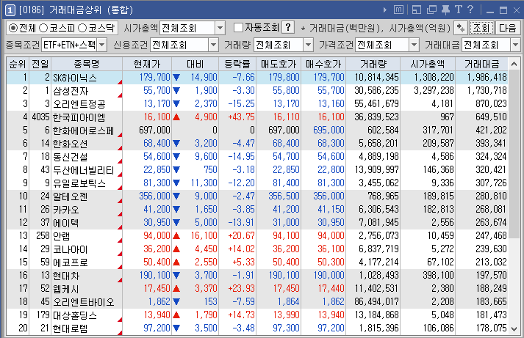
Task: Click the 매수호가 column header
Action: pos(323,64)
